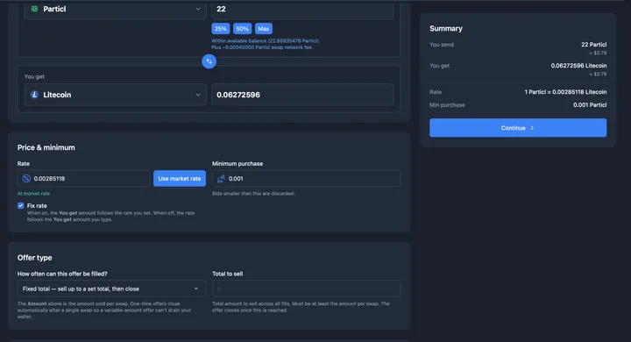Edit the send amount field showing 22
631x342 pixels.
302,9
